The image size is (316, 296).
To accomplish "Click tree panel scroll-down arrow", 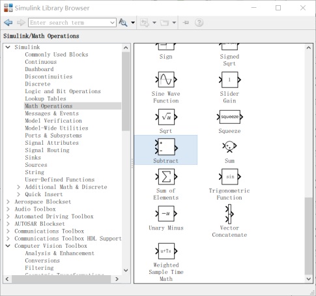I will click(x=126, y=271).
